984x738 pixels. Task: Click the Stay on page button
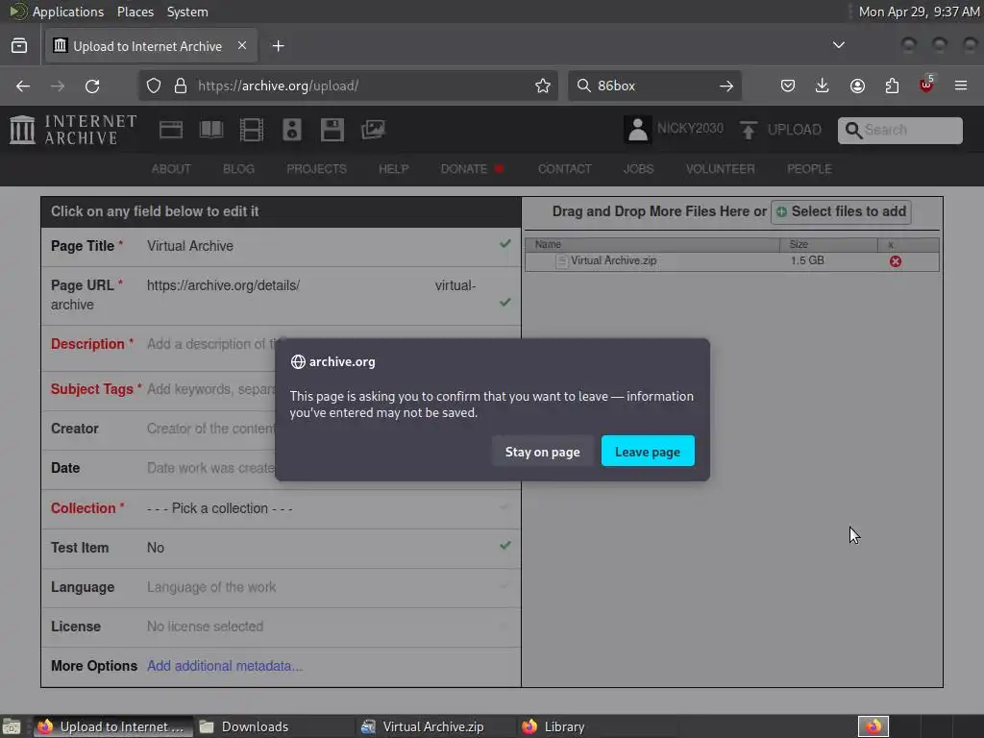click(x=542, y=452)
